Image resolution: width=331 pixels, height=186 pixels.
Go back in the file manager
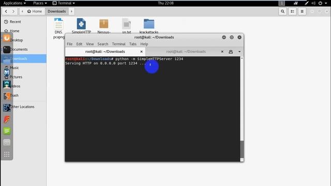click(6, 11)
